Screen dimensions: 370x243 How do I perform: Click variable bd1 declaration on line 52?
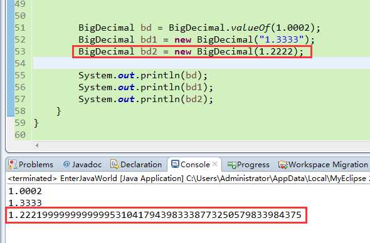coord(149,39)
